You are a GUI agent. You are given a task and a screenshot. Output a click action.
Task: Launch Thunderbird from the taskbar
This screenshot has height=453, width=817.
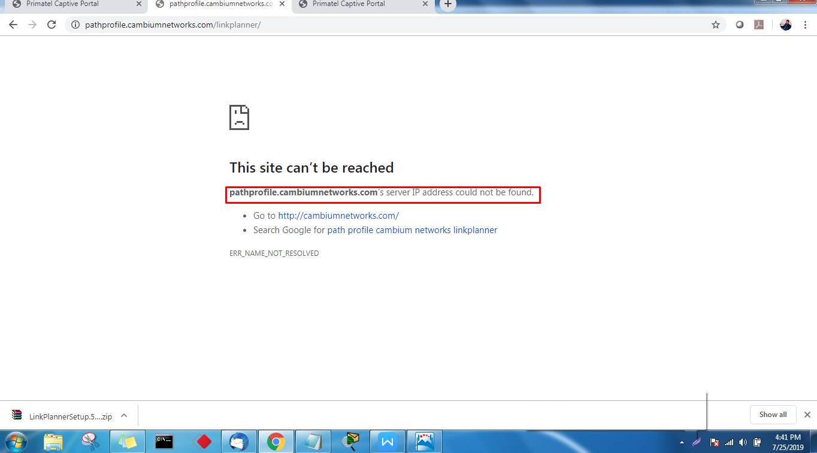239,442
